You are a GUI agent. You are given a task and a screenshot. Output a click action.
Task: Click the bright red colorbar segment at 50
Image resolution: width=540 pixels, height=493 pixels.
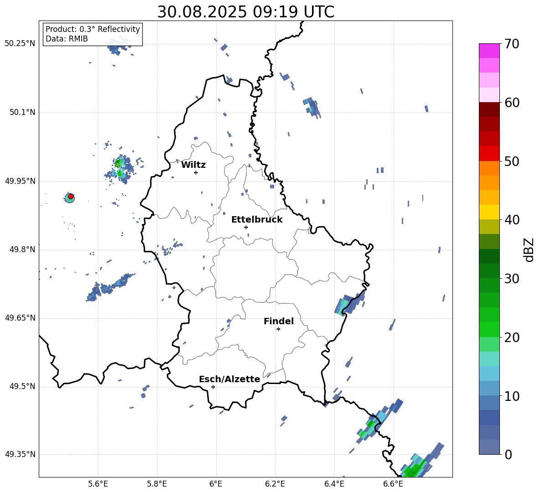point(489,154)
